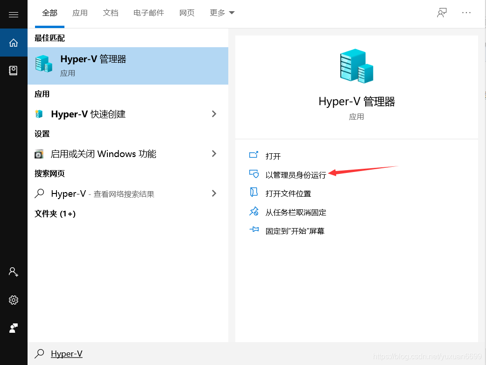
Task: Click the Hyper-V 快速创建 icon
Action: tap(39, 114)
